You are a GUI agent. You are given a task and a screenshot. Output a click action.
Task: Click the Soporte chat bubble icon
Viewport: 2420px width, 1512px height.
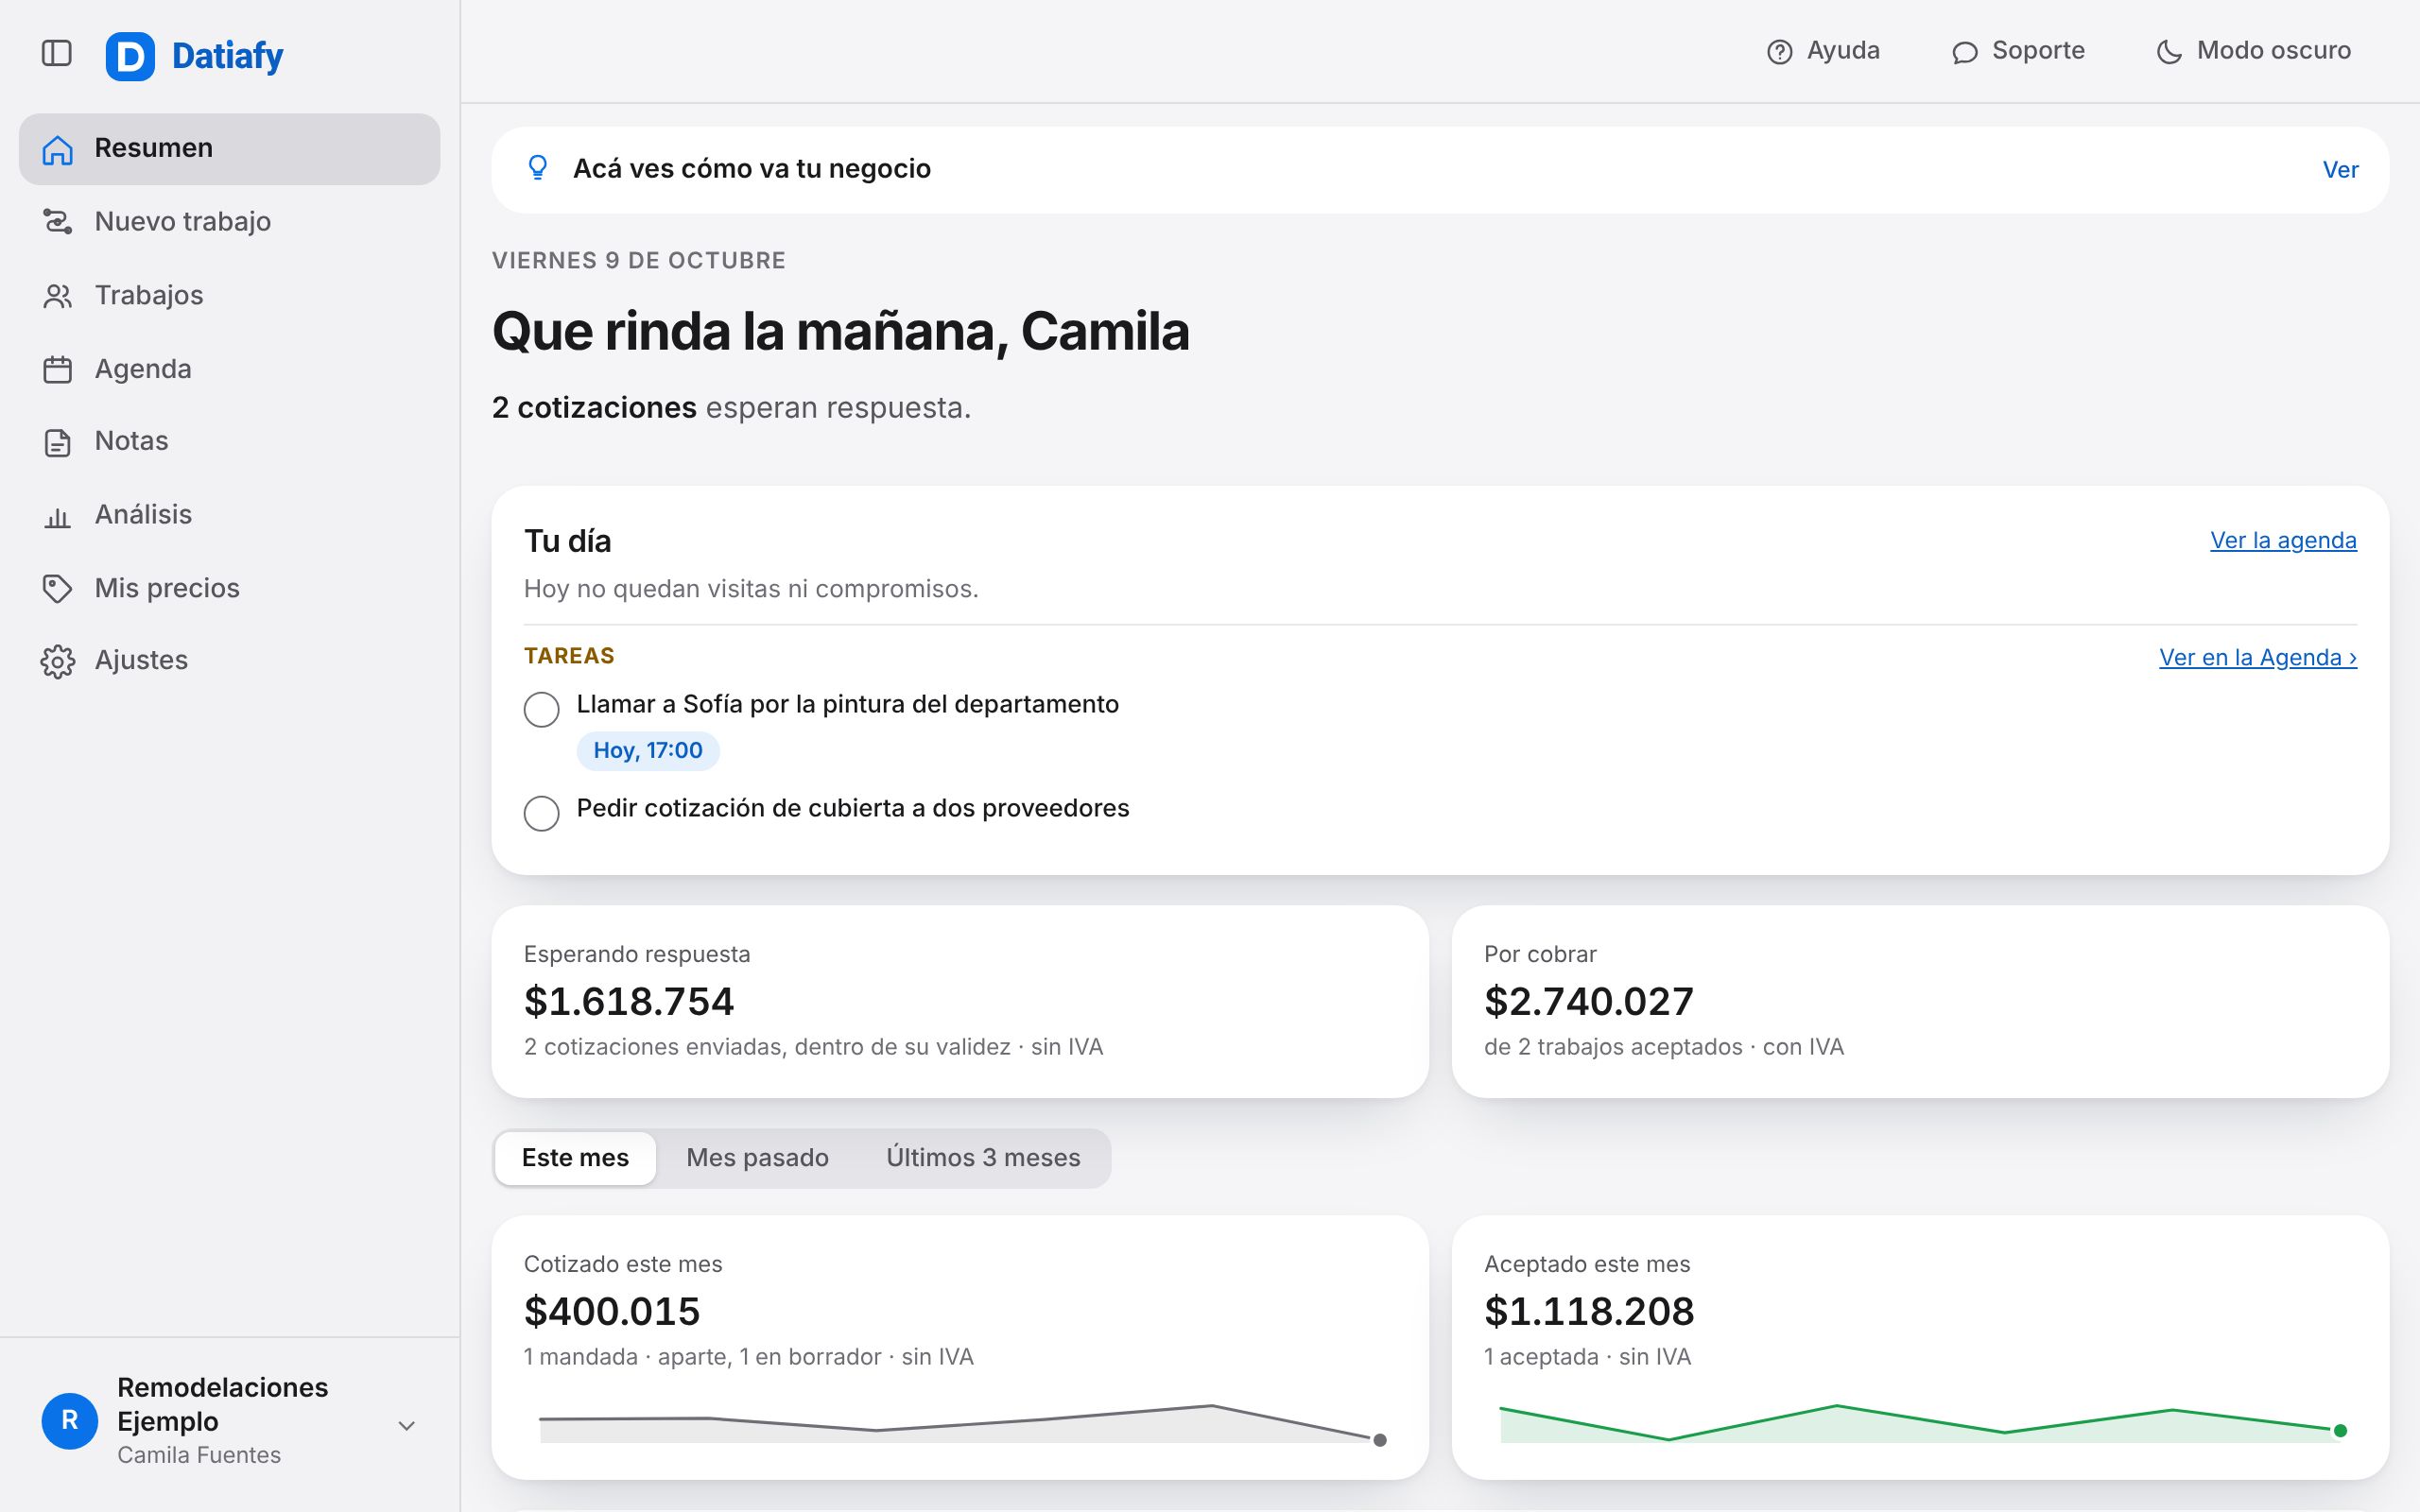1964,52
